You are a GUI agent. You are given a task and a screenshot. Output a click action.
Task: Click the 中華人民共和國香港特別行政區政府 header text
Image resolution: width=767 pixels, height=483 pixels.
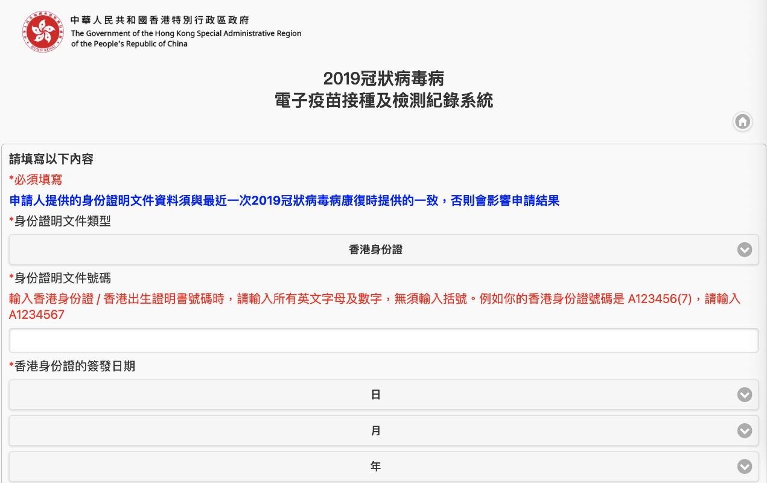click(x=160, y=21)
